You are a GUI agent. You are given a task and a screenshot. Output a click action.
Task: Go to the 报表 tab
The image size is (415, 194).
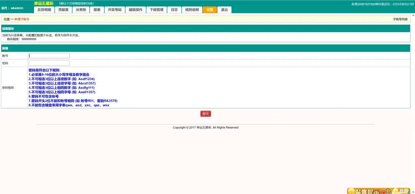coord(97,10)
